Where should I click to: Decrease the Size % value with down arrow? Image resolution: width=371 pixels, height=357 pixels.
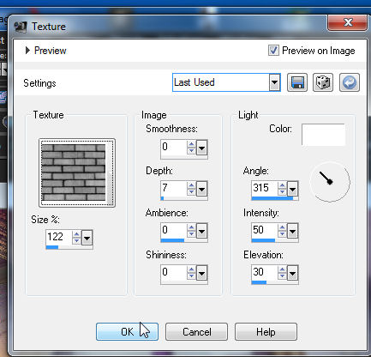click(76, 240)
